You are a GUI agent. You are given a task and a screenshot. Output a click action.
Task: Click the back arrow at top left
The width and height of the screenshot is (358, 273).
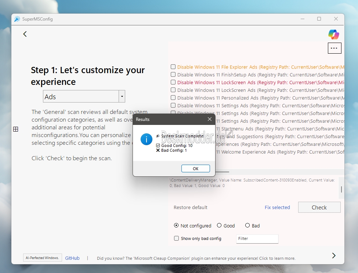tap(25, 34)
